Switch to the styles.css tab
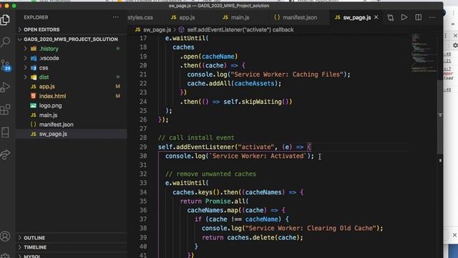This screenshot has width=458, height=258. (140, 17)
